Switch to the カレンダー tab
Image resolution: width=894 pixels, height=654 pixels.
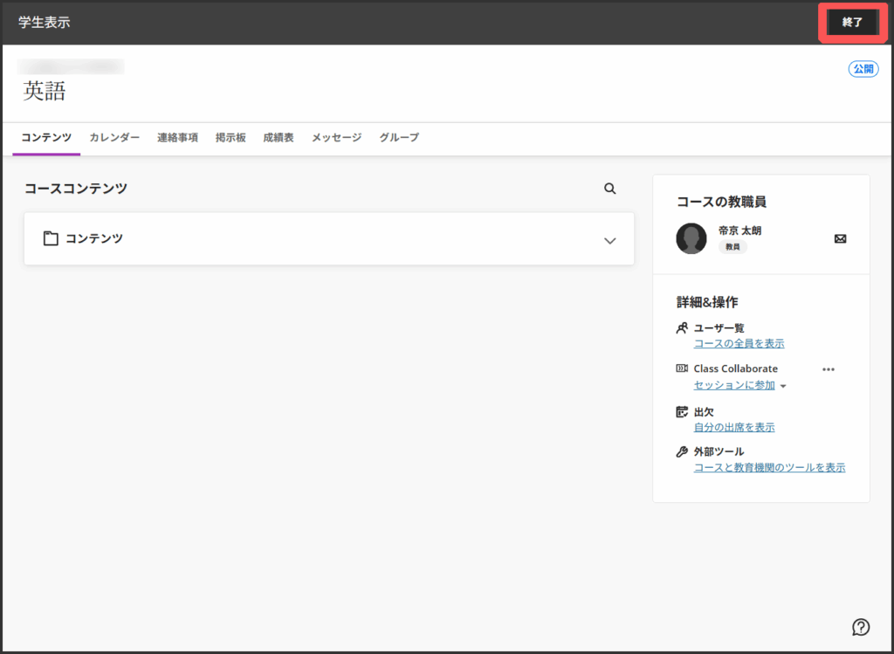click(x=114, y=138)
